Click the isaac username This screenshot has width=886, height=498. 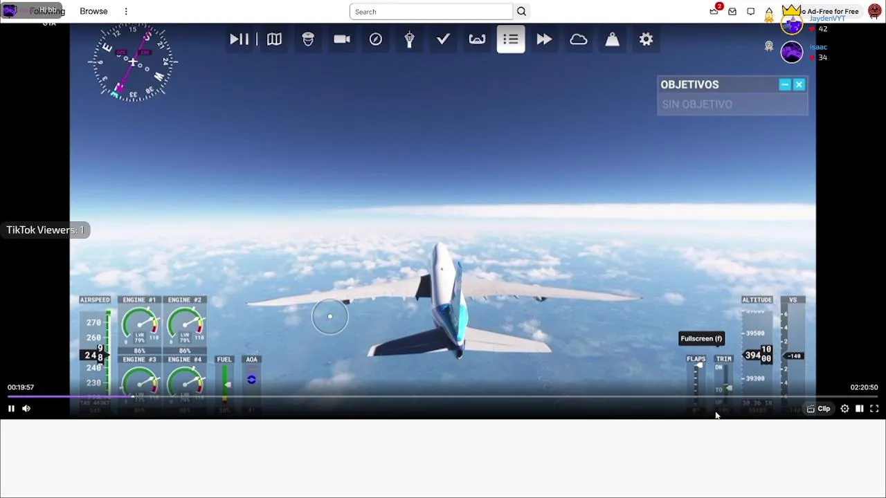click(818, 47)
